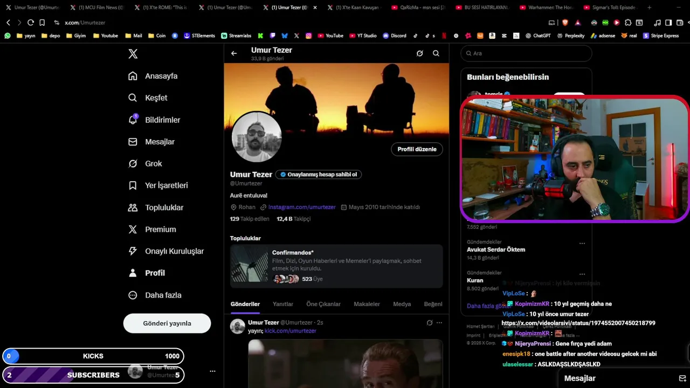Click the 129 Takip edilen link
This screenshot has width=690, height=388.
click(250, 219)
